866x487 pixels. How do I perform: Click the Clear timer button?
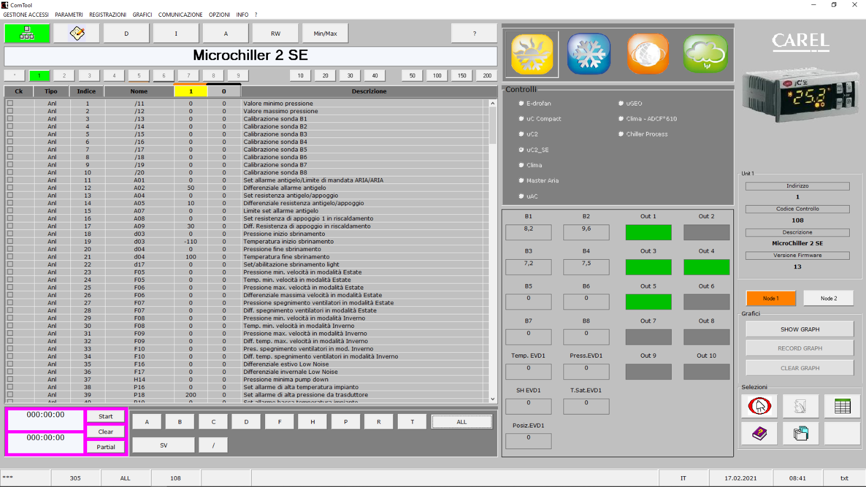106,431
